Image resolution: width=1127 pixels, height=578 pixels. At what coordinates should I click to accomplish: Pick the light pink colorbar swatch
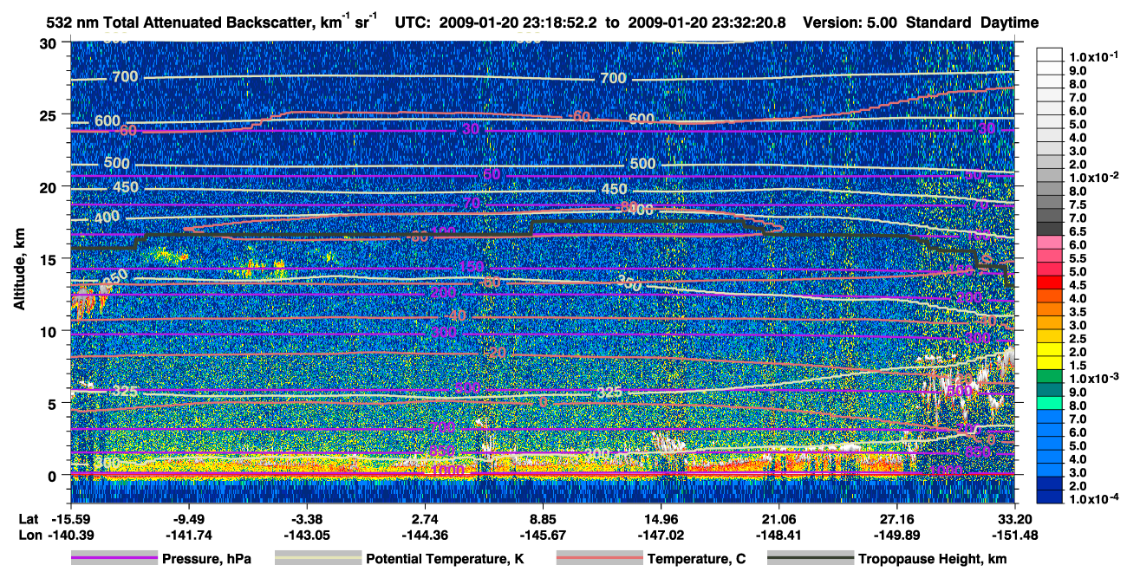[x=1050, y=241]
